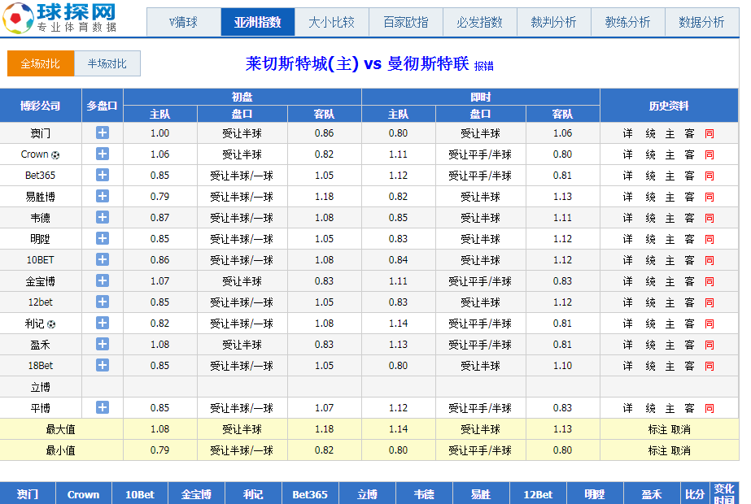Open the 教练分析 tab
The width and height of the screenshot is (751, 504).
click(x=628, y=22)
